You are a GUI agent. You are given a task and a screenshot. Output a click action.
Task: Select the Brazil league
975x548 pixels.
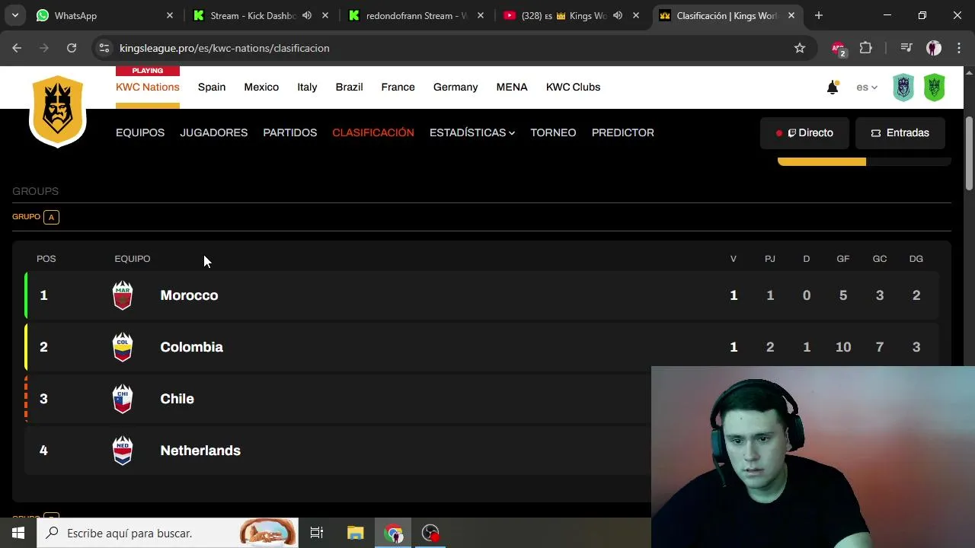(349, 87)
